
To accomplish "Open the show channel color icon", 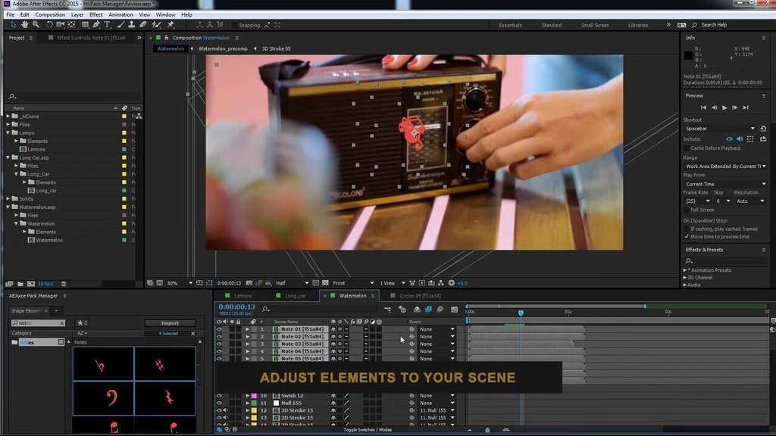I will pyautogui.click(x=268, y=283).
